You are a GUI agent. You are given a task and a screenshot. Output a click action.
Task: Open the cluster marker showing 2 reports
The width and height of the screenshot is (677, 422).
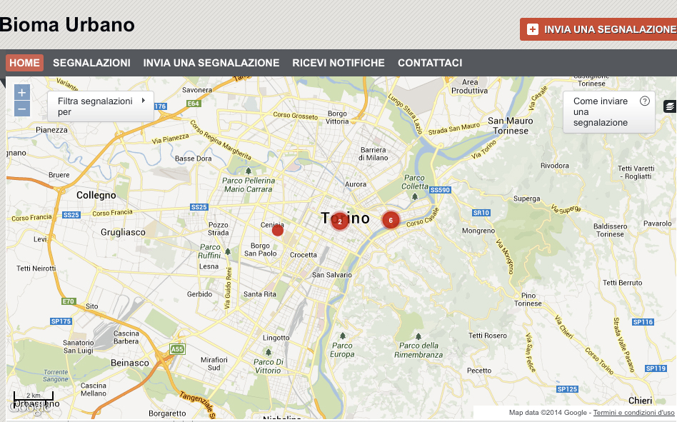click(340, 221)
